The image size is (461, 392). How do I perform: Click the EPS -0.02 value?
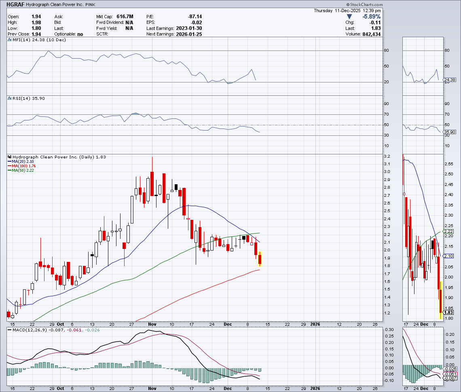click(x=197, y=23)
